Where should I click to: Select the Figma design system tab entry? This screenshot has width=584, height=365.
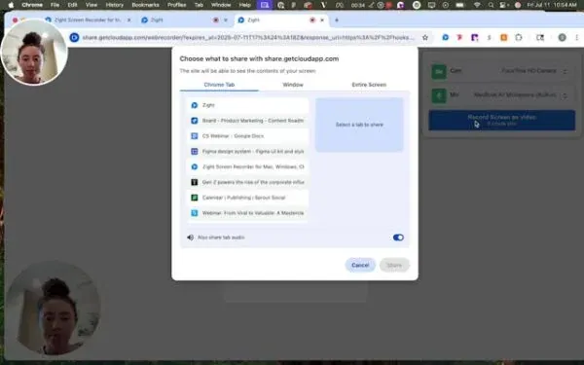pos(247,151)
